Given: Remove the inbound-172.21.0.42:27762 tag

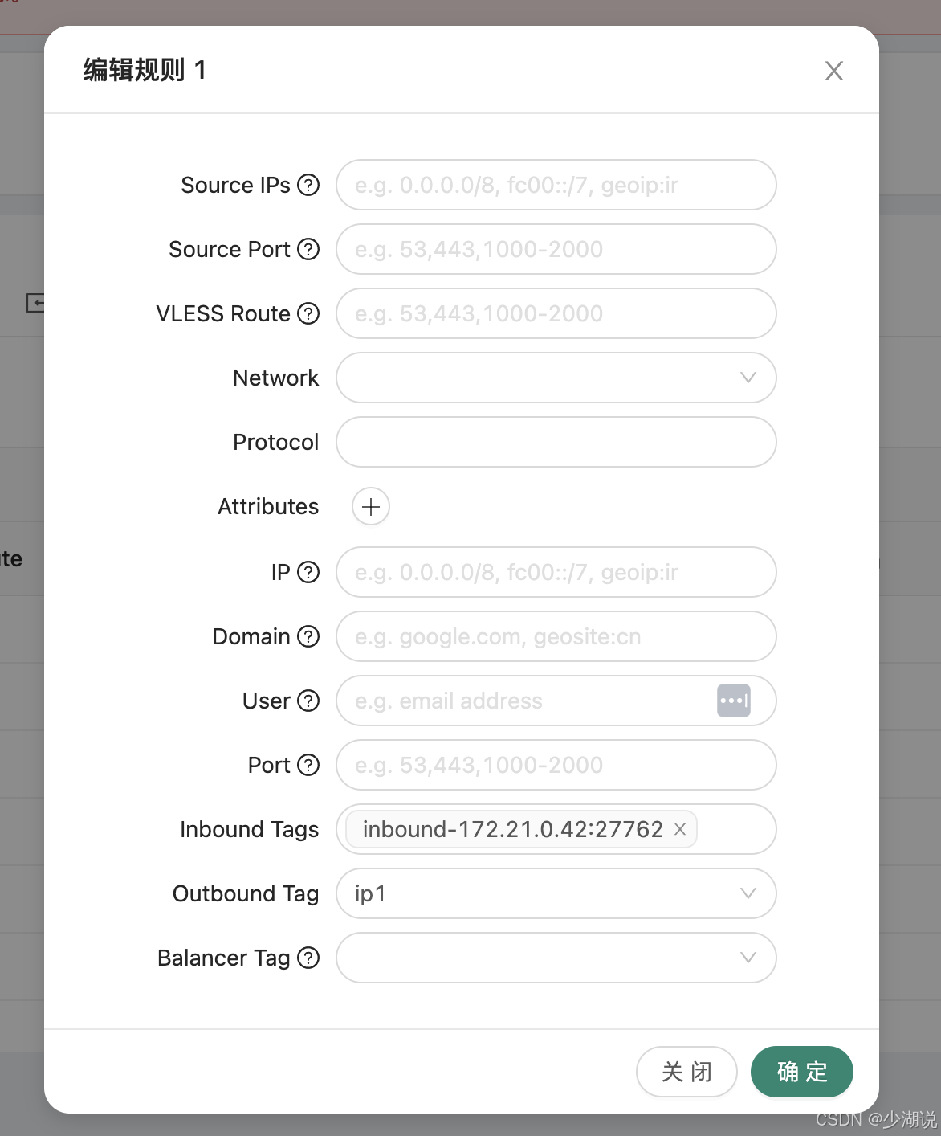Looking at the screenshot, I should 680,829.
